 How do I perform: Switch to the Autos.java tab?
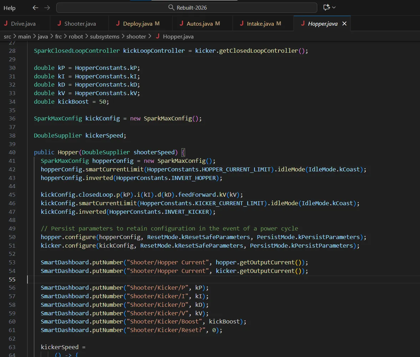click(x=200, y=24)
